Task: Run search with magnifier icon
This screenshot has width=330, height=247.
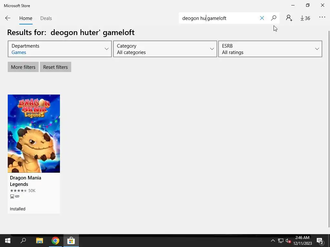Action: [274, 18]
